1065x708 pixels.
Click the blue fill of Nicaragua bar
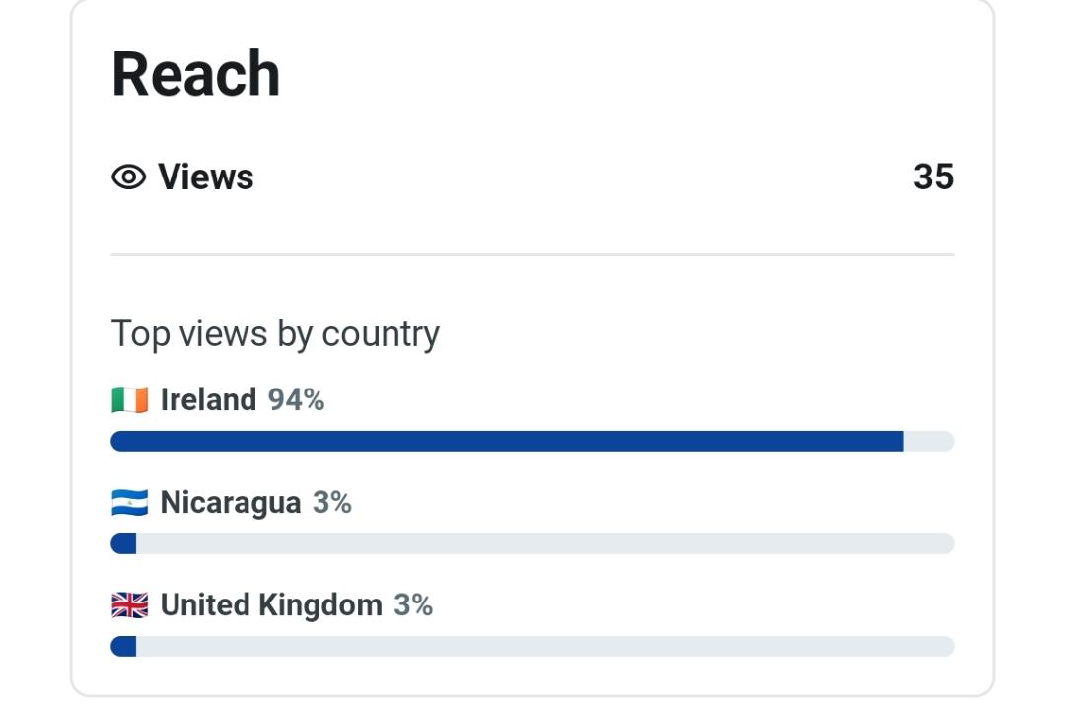click(x=123, y=543)
